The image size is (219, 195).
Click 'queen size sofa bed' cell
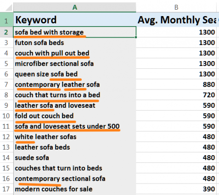(x=75, y=74)
